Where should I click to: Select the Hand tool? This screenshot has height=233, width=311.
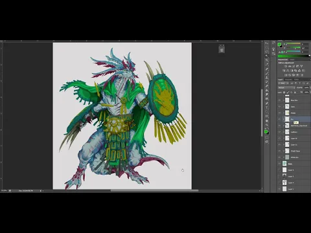click(267, 121)
